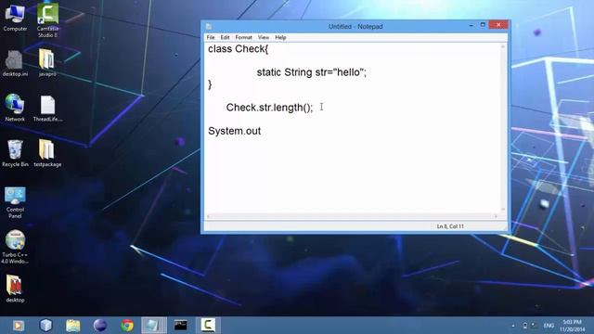
Task: Open the Format menu in Notepad
Action: [x=243, y=37]
